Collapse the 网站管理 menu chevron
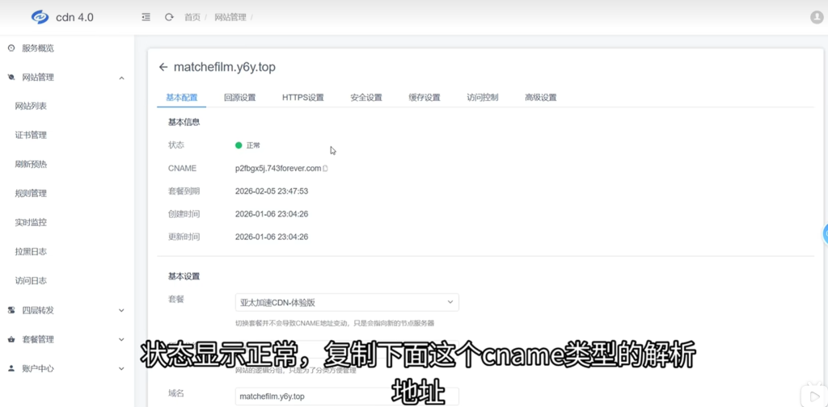 pos(121,78)
